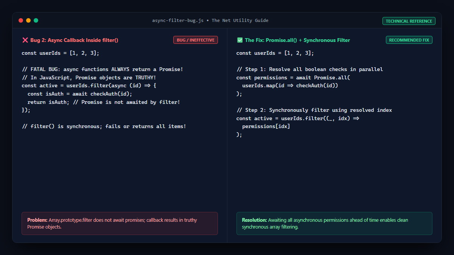Click the line 'return isAuth; // Promise is not awaited'

tap(104, 102)
